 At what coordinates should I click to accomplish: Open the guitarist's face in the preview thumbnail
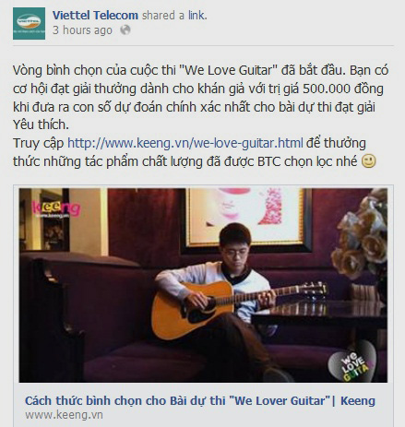pos(236,248)
